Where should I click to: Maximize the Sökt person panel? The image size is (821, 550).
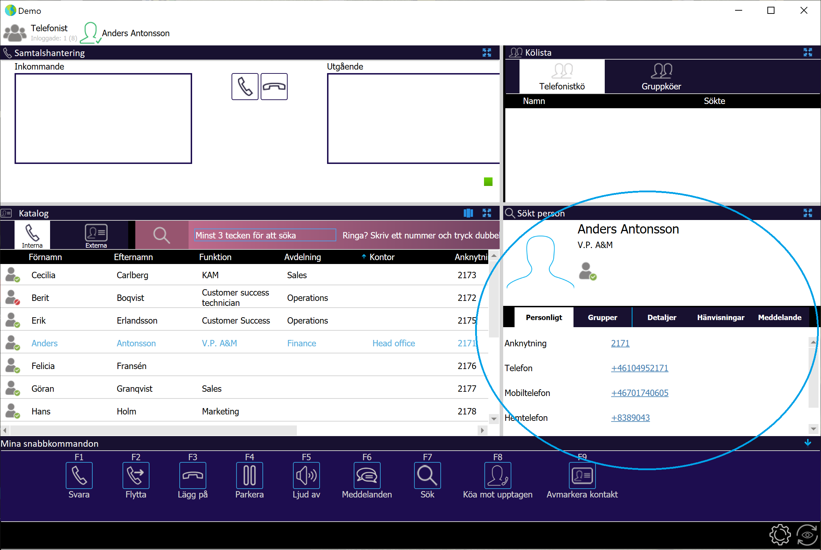pos(808,213)
